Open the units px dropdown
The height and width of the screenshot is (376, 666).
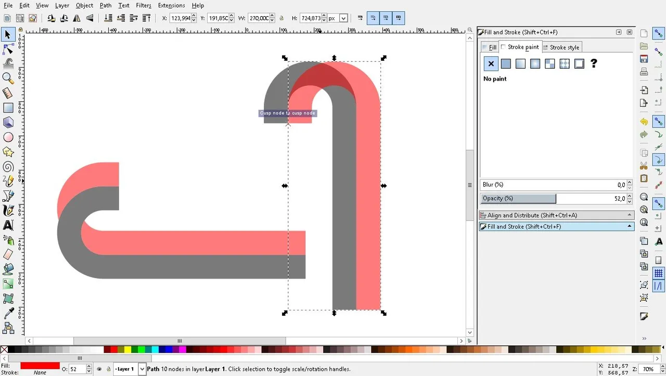point(343,18)
